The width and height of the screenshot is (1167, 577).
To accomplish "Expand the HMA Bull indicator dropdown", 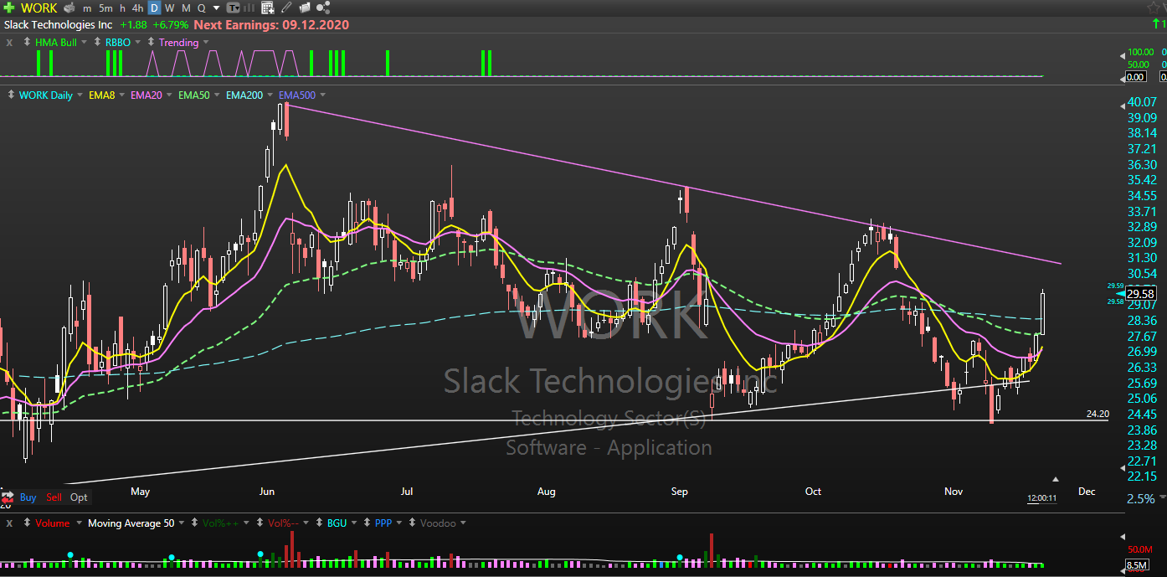I will pos(85,43).
